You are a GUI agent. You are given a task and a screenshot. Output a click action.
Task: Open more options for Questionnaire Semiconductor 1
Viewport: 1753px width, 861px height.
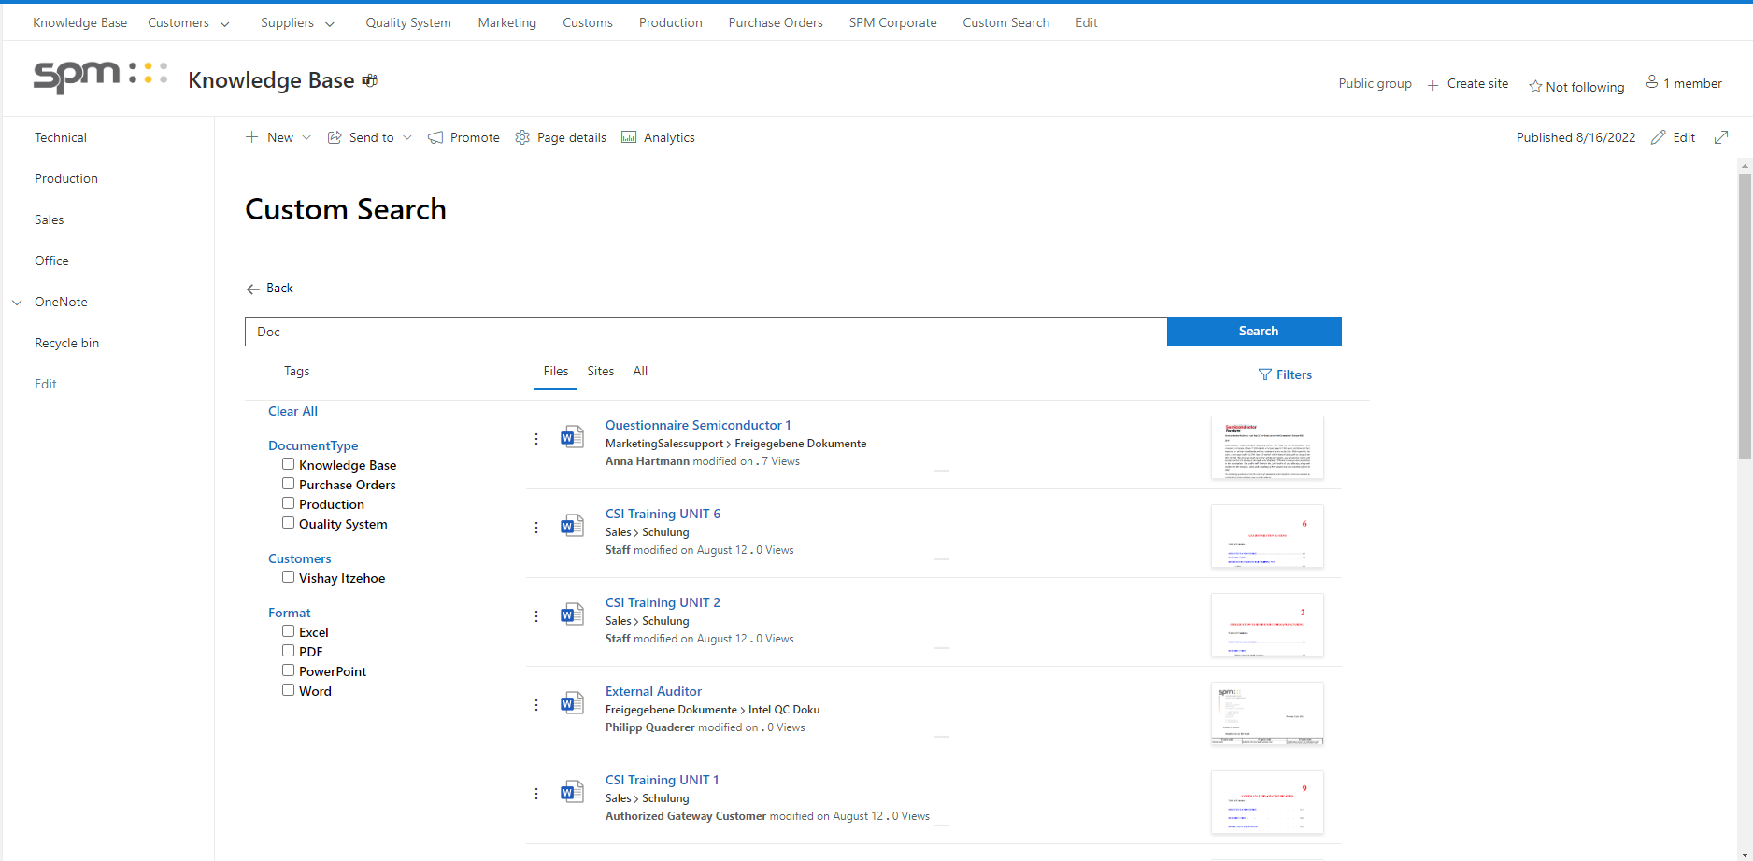(536, 439)
